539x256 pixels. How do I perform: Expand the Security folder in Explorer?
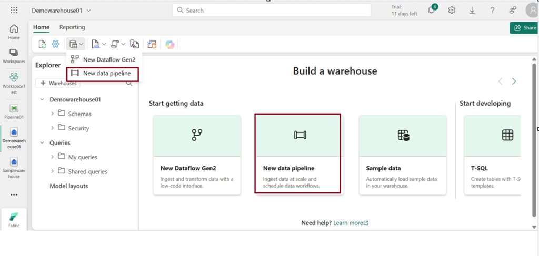[53, 128]
